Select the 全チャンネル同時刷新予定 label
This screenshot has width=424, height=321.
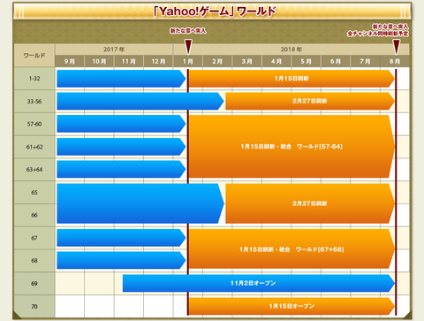click(378, 34)
